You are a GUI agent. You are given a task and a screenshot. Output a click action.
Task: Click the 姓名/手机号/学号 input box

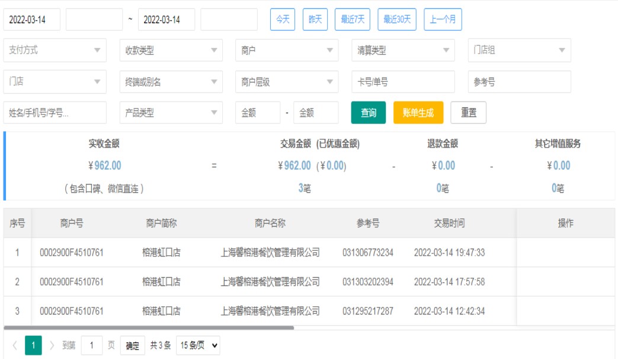click(55, 113)
